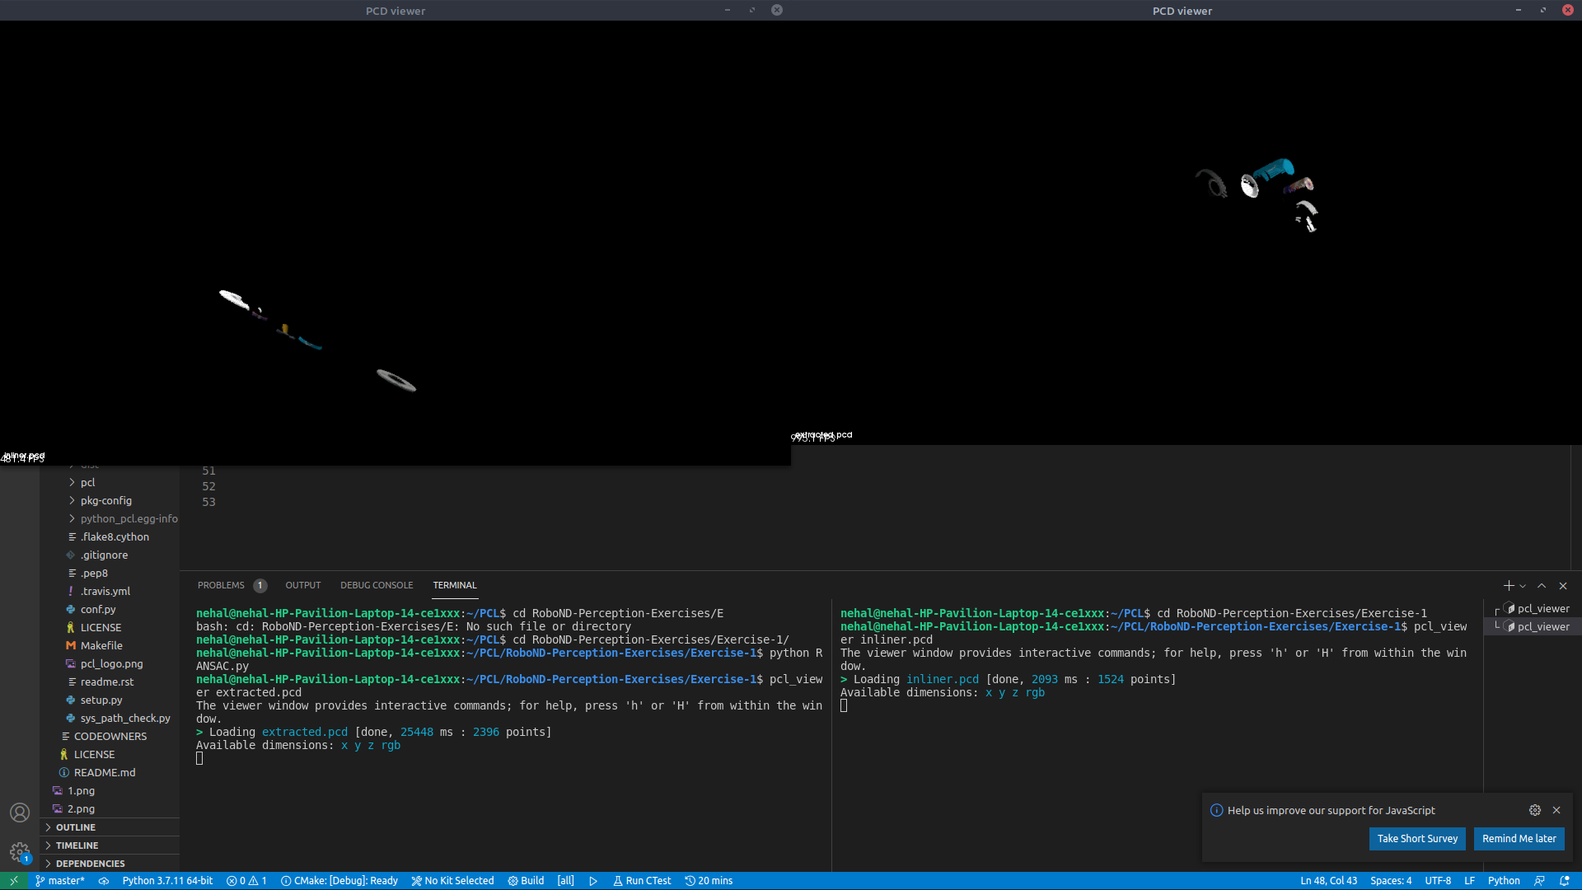
Task: Expand the pkg-config folder
Action: point(105,500)
